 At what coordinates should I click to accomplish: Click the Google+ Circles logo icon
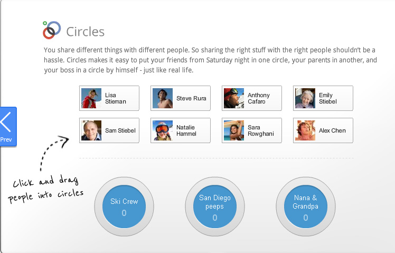click(x=51, y=31)
